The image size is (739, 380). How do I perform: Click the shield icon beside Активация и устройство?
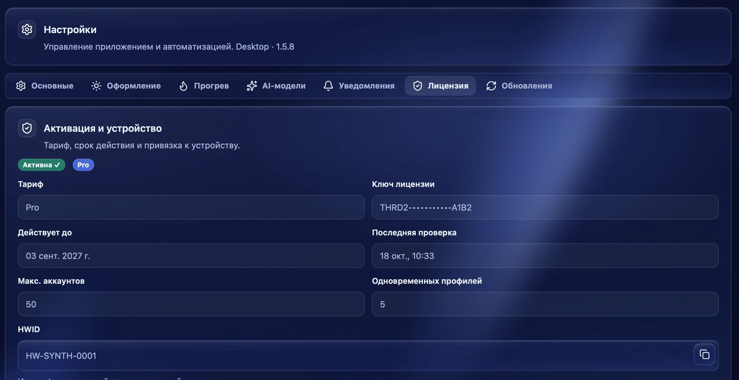click(x=27, y=128)
